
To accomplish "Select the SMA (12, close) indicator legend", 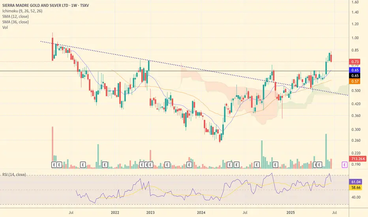I will [15, 17].
